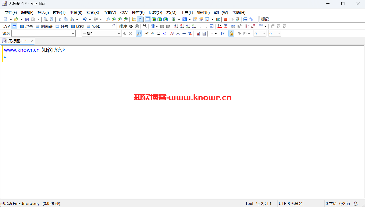Click the 逗号 CSV mode button
This screenshot has width=365, height=207.
coord(27,26)
